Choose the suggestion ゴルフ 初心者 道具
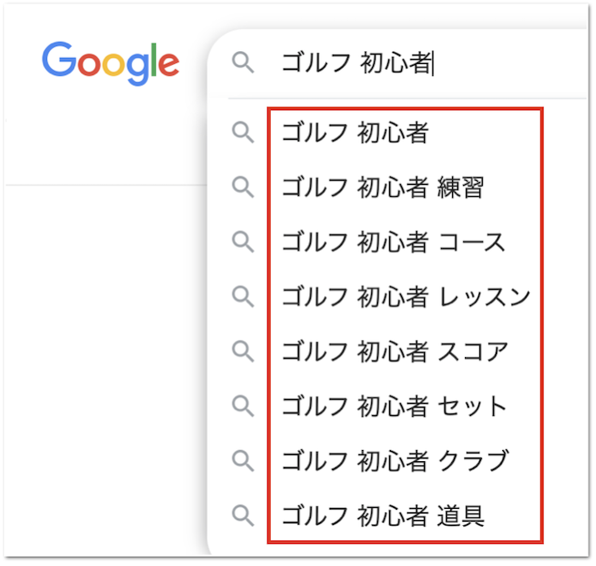This screenshot has height=566, width=596. coord(382,515)
